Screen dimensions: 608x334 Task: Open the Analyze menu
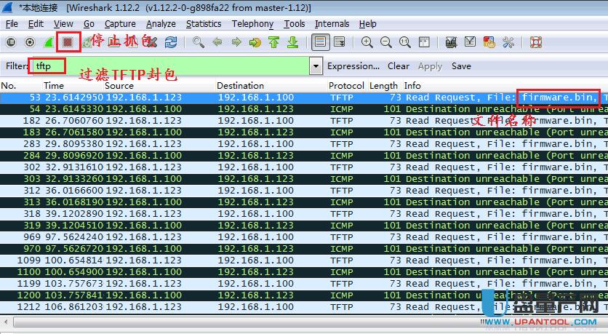point(161,24)
